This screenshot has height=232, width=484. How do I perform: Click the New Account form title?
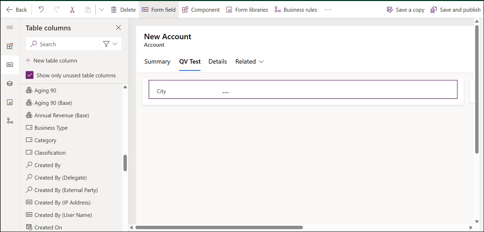tap(168, 37)
